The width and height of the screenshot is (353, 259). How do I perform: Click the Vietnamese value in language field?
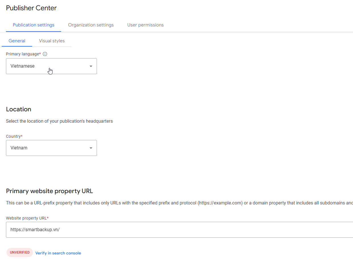tap(23, 66)
